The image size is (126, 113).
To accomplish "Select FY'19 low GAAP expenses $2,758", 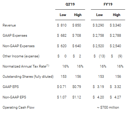I will pyautogui.click(x=98, y=36).
